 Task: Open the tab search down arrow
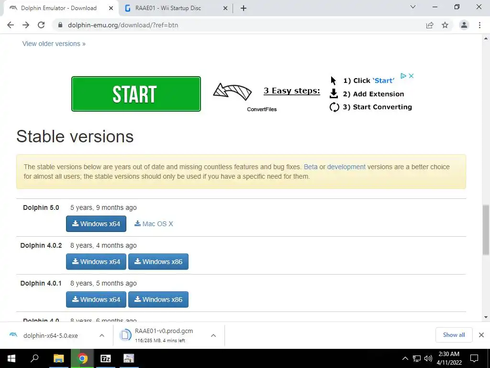click(x=413, y=7)
